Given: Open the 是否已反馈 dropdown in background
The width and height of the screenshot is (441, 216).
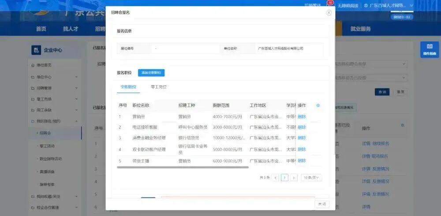Looking at the screenshot, I should (371, 78).
